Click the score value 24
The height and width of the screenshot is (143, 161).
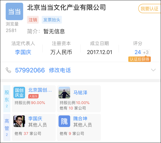pos(138,52)
